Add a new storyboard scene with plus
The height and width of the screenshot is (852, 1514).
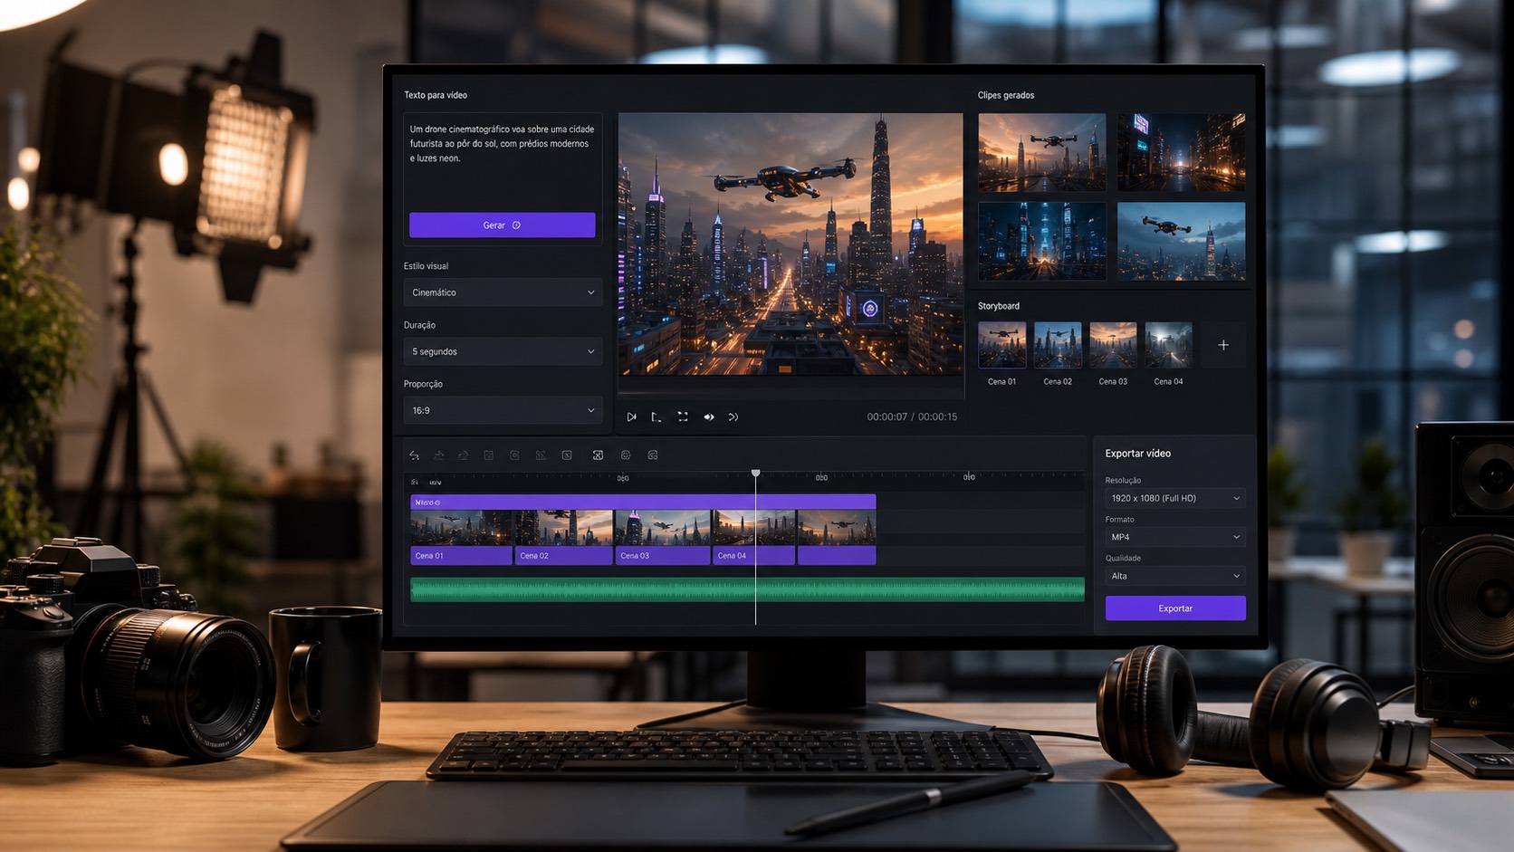pyautogui.click(x=1223, y=345)
